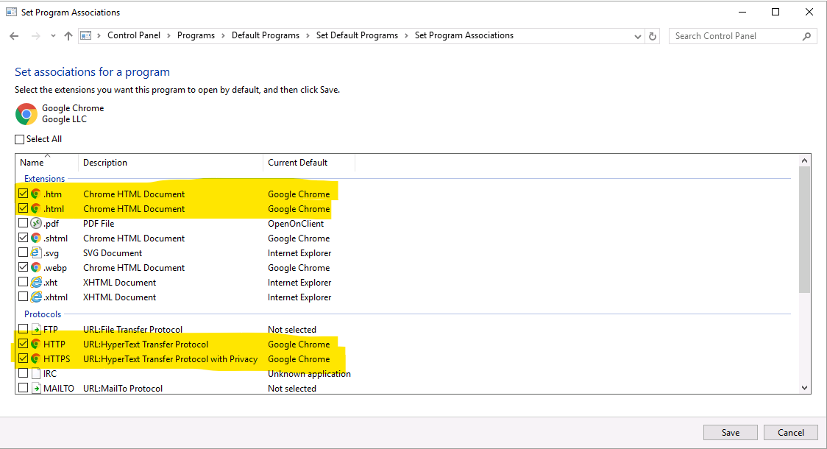827x449 pixels.
Task: Navigate to Default Programs breadcrumb
Action: (x=266, y=35)
